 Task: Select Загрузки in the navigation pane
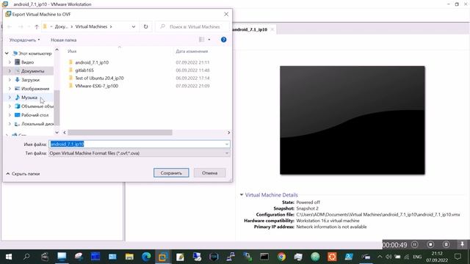click(x=30, y=80)
